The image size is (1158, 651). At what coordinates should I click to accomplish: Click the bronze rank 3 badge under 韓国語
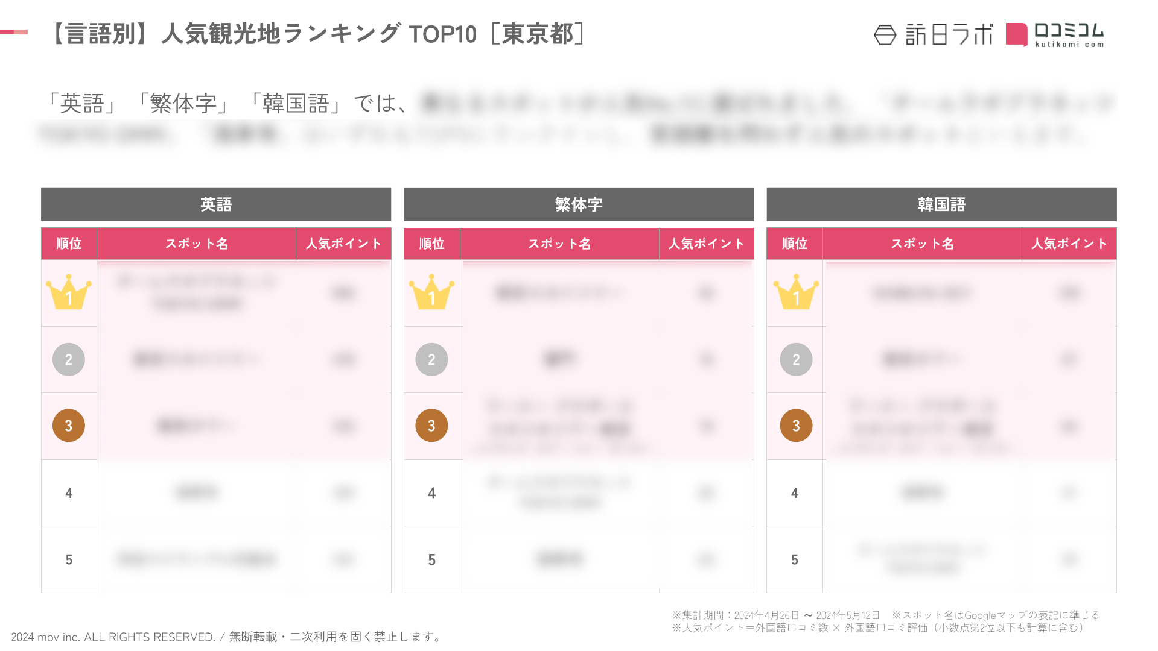(x=796, y=426)
